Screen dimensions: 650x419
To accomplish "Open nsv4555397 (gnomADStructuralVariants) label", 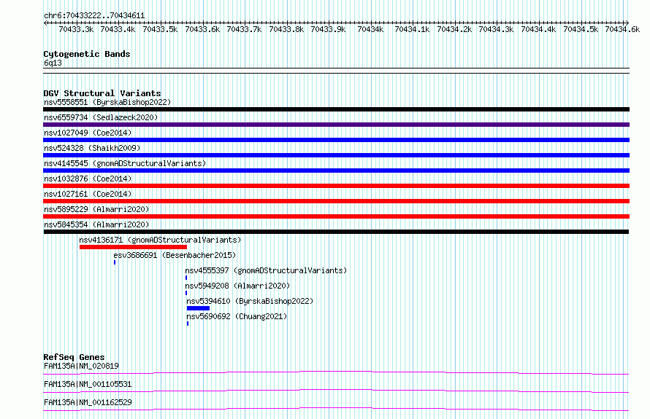I will 266,270.
